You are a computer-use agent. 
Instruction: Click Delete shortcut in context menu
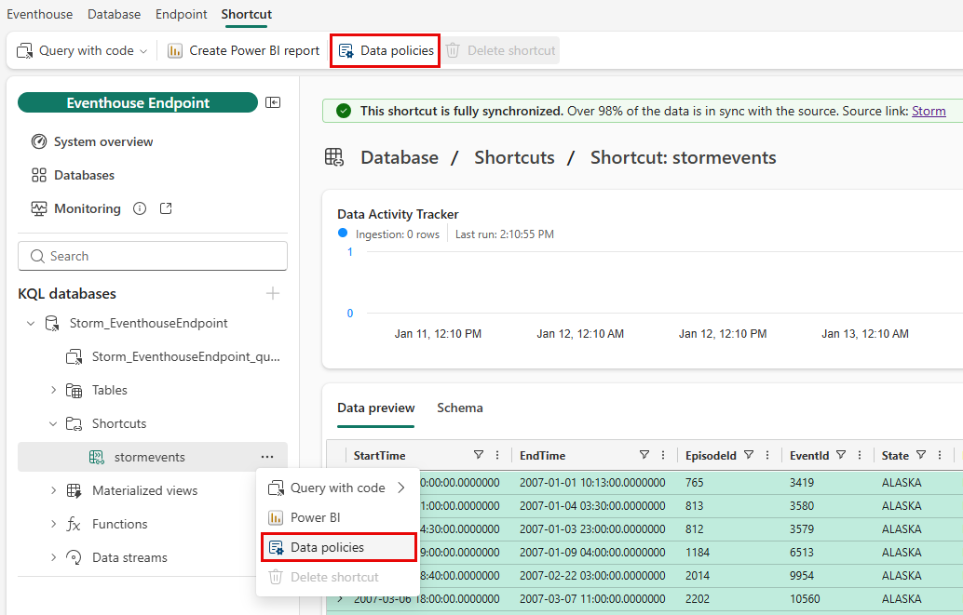pyautogui.click(x=337, y=577)
